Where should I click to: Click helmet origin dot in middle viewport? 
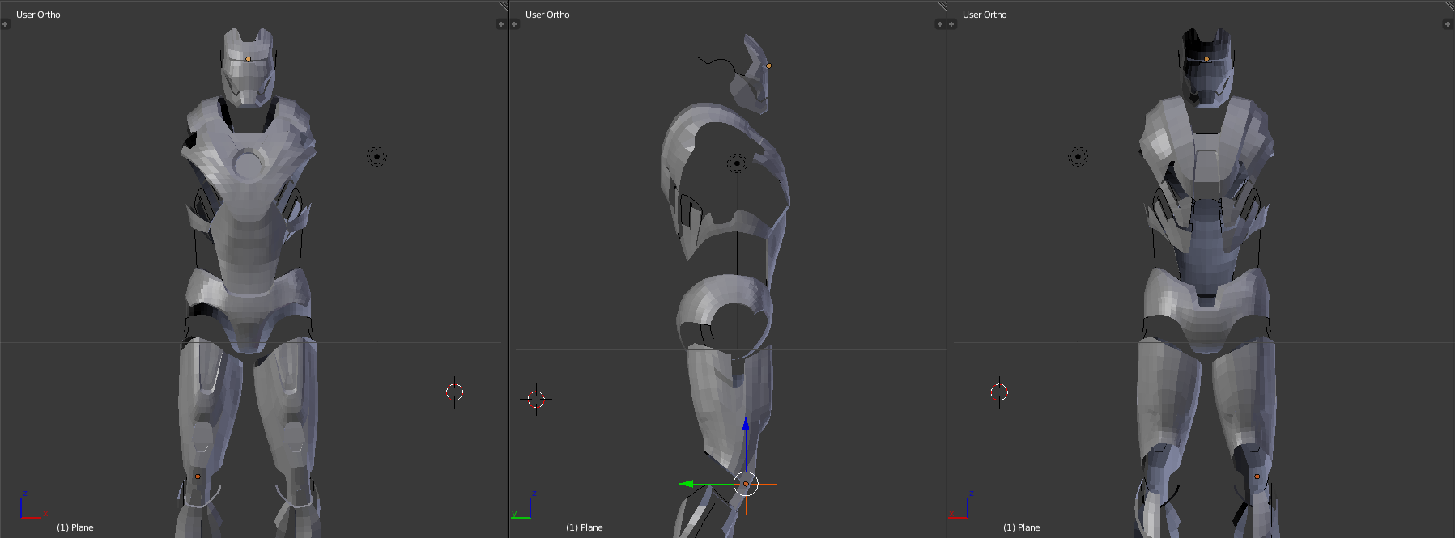[x=768, y=66]
